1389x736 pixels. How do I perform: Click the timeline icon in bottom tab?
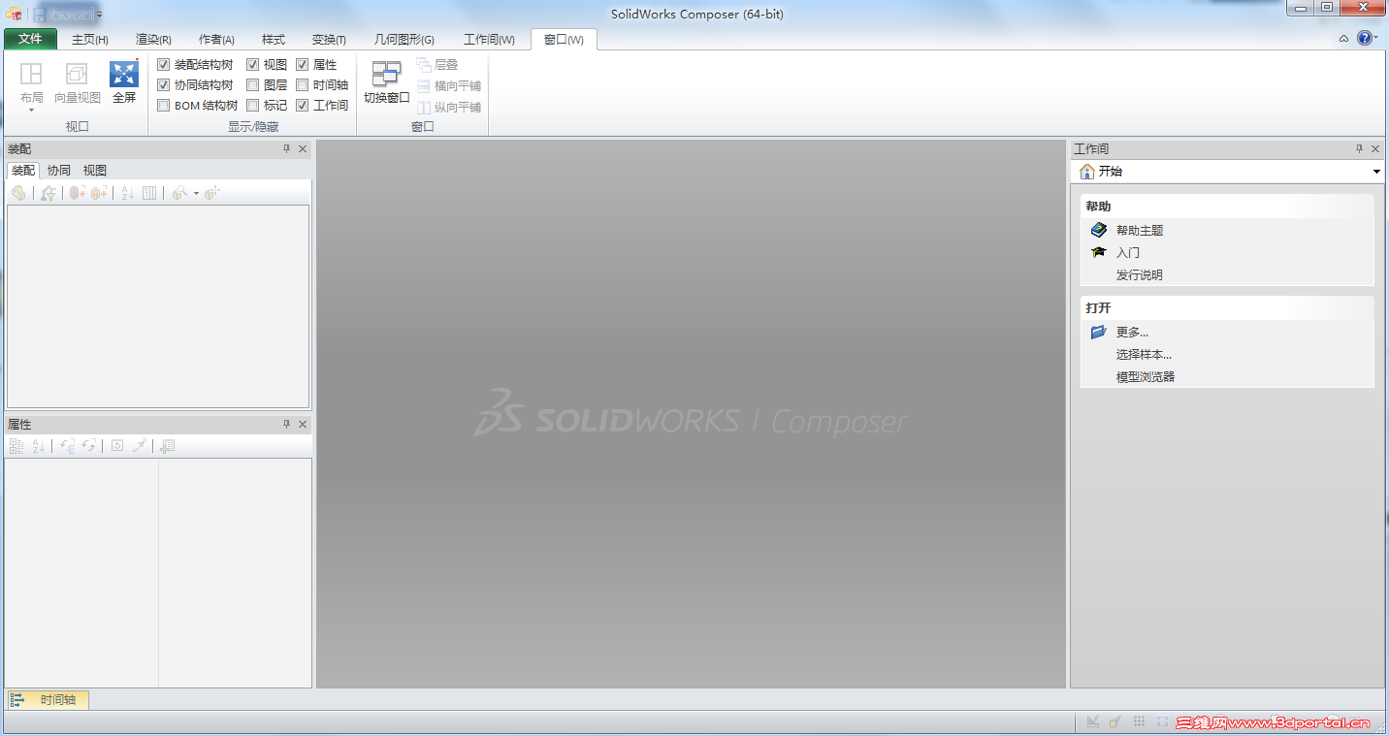pyautogui.click(x=16, y=699)
